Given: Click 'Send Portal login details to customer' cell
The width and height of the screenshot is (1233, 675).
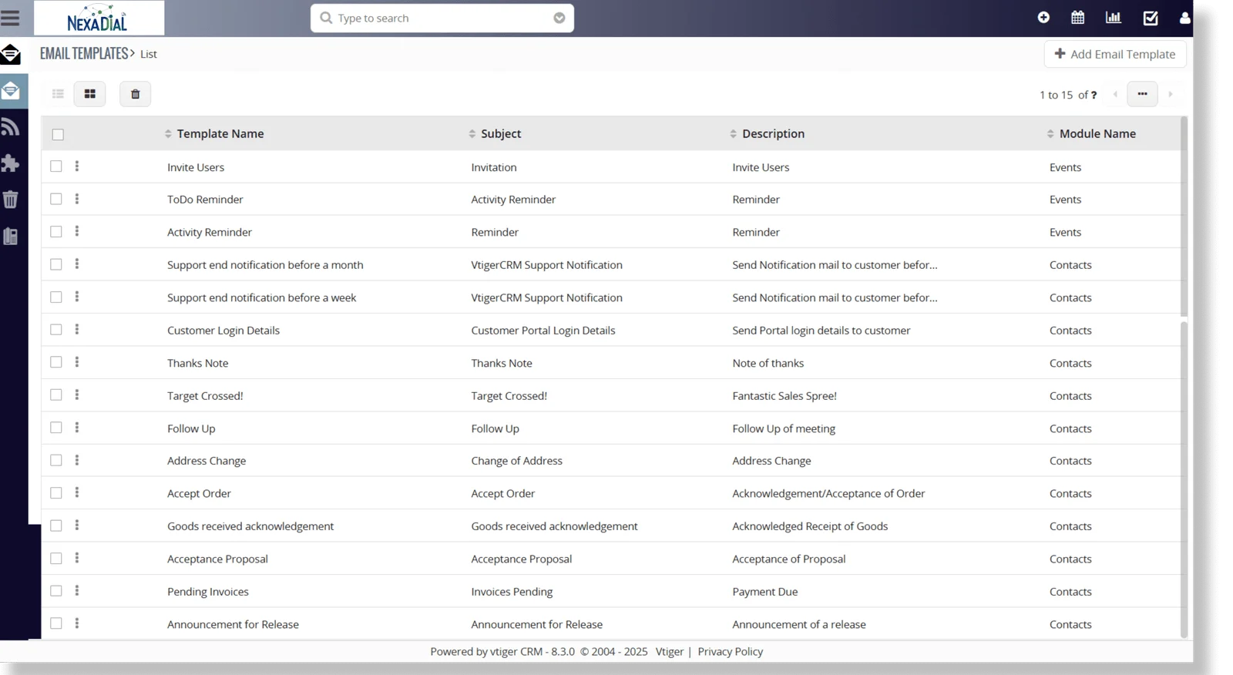Looking at the screenshot, I should coord(821,331).
